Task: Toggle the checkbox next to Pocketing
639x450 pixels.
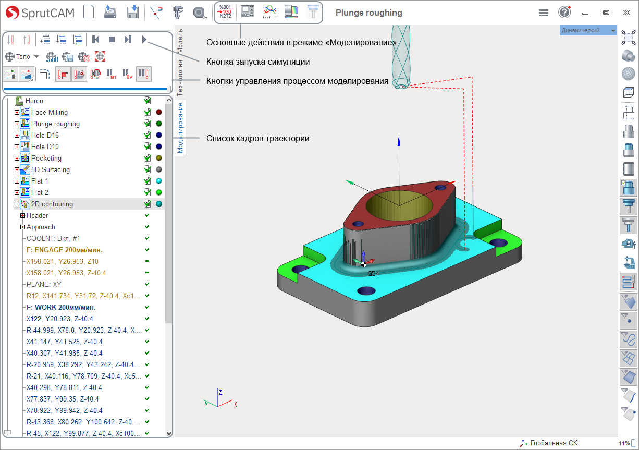Action: tap(148, 158)
